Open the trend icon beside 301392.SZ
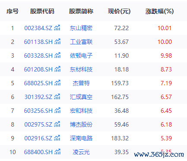 [x=57, y=96]
